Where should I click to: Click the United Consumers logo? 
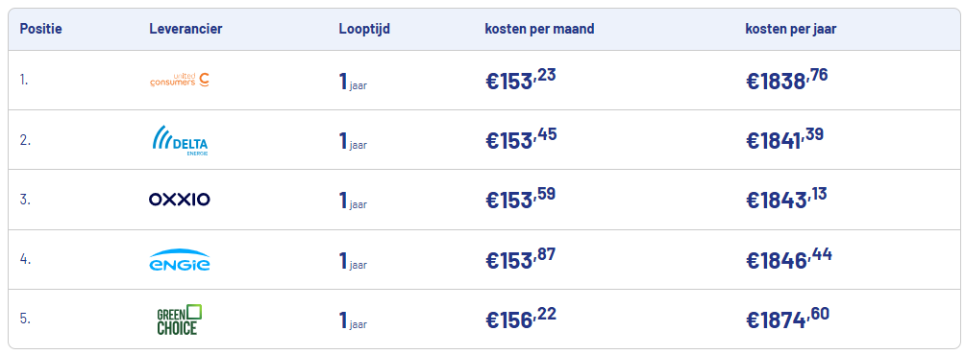[x=179, y=80]
